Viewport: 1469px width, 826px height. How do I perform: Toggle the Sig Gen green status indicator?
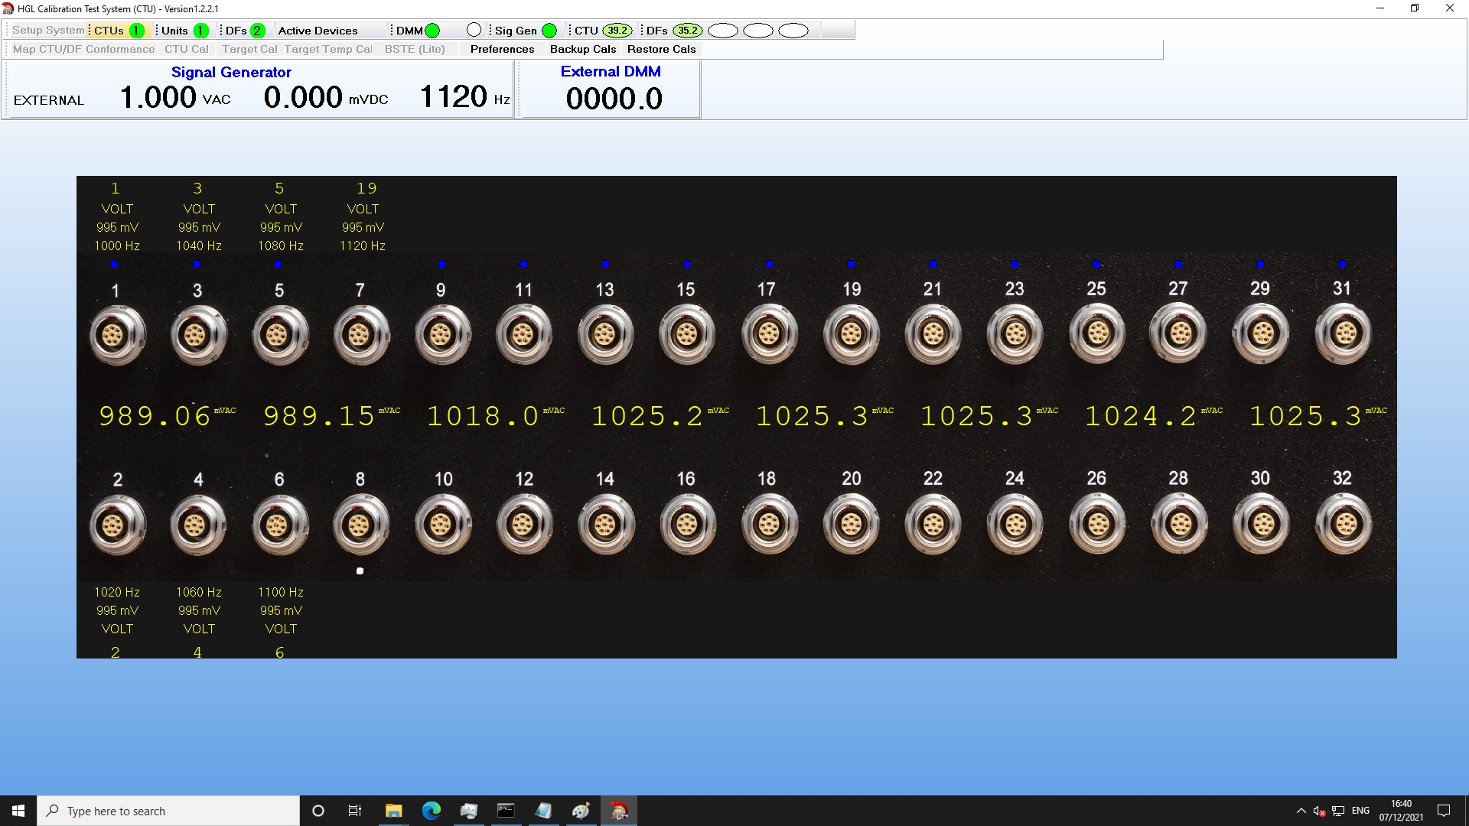(x=549, y=31)
